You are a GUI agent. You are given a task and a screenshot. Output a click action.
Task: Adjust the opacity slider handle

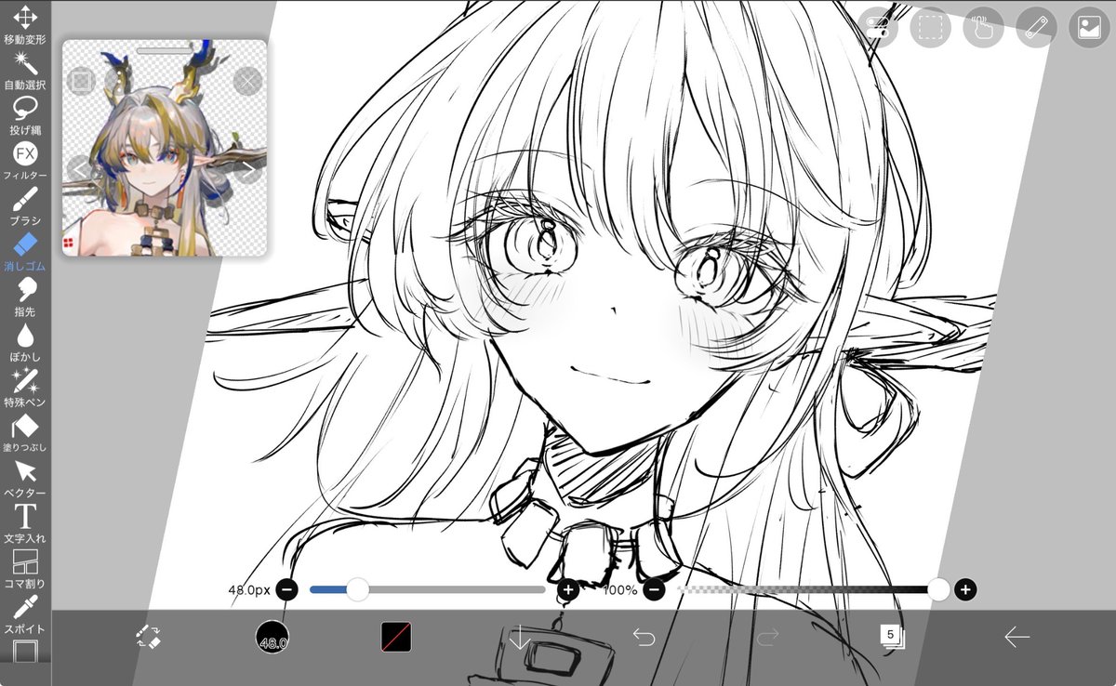pos(939,588)
